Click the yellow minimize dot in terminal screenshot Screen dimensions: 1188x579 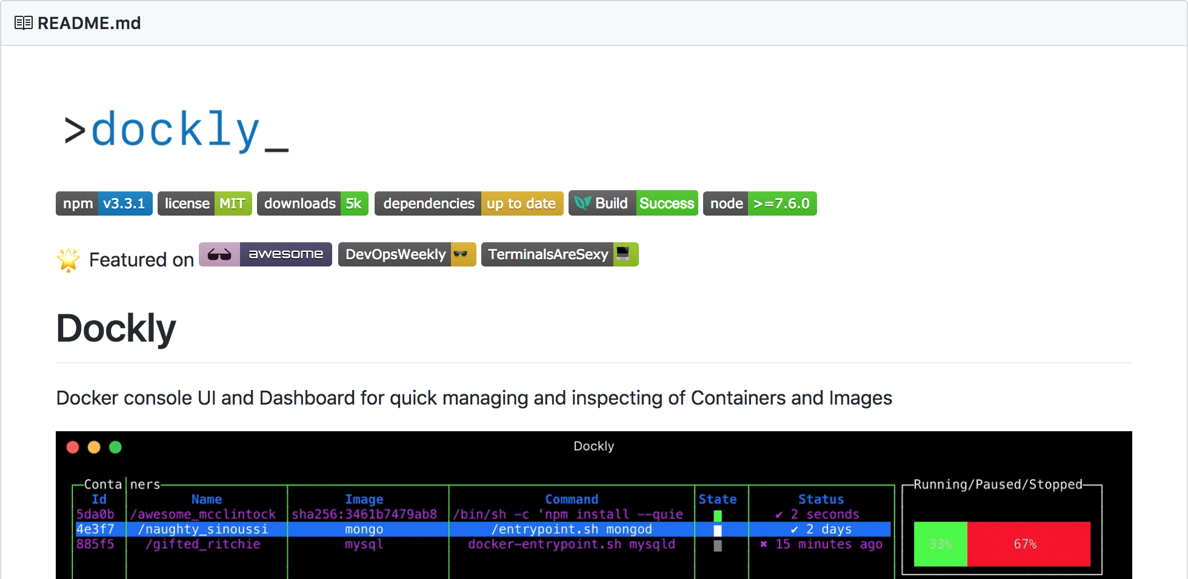pyautogui.click(x=94, y=447)
